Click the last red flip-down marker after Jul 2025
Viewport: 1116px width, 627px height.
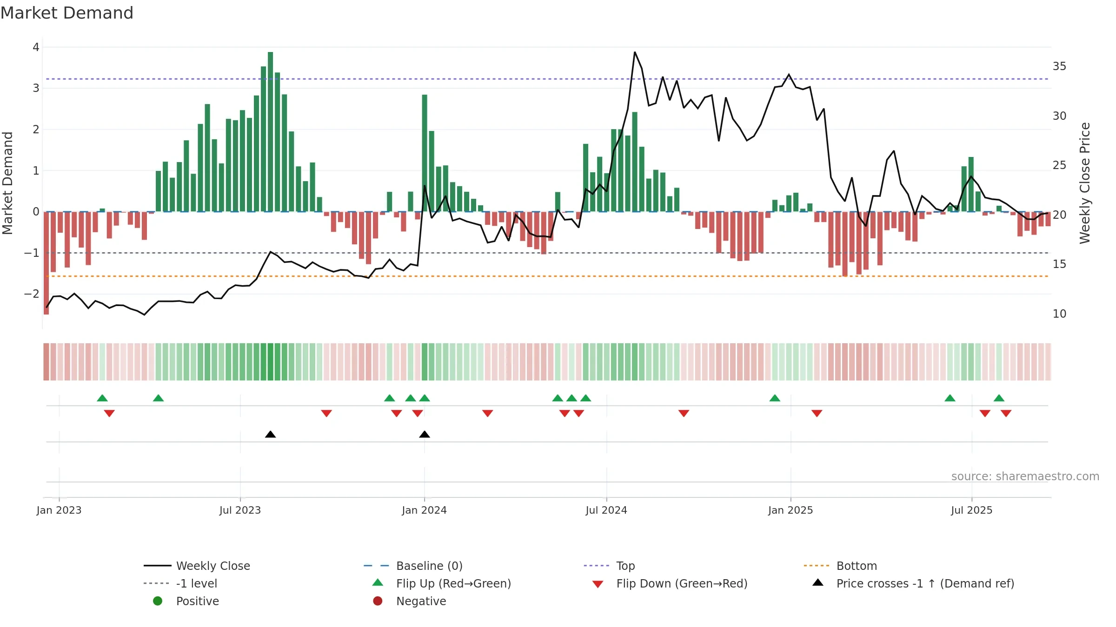point(1006,413)
